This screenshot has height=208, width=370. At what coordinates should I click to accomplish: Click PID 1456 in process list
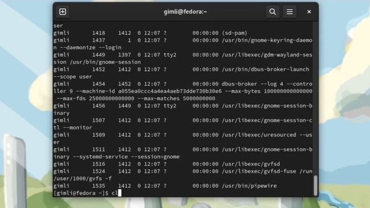pos(99,106)
